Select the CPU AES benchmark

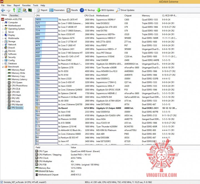pos(16,92)
